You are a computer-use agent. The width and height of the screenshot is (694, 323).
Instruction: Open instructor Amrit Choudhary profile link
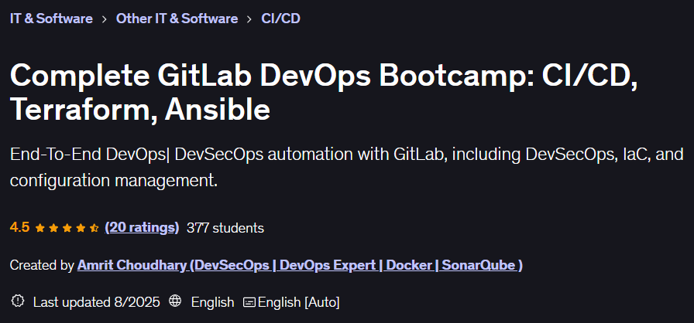[300, 265]
